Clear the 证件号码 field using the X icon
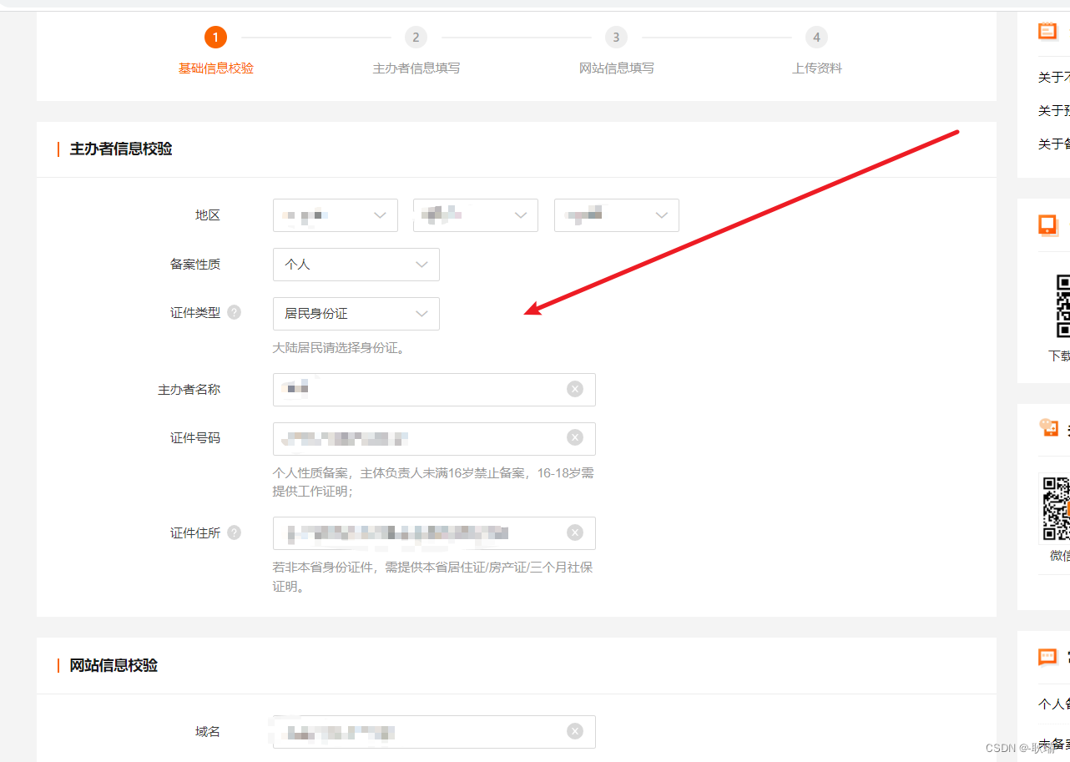The image size is (1070, 762). (574, 437)
